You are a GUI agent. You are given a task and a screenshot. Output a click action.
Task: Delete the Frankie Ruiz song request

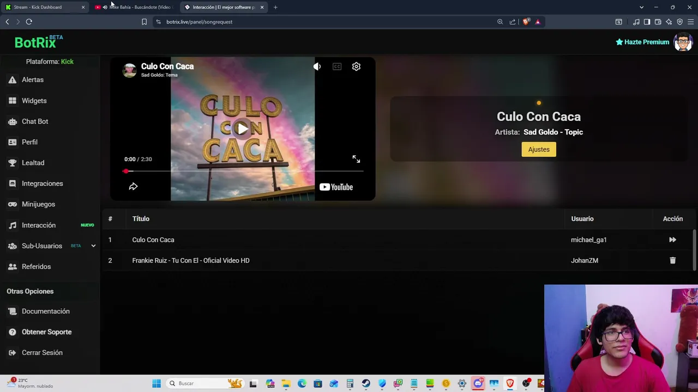pos(672,260)
